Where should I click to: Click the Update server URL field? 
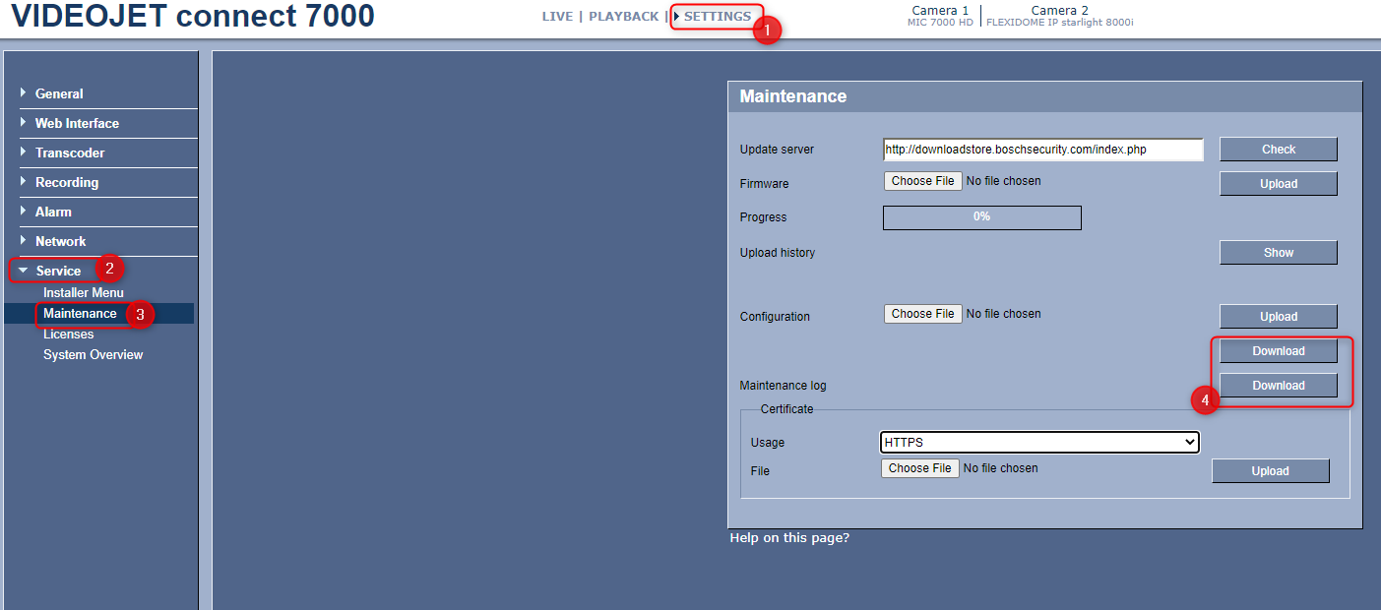pyautogui.click(x=1042, y=150)
